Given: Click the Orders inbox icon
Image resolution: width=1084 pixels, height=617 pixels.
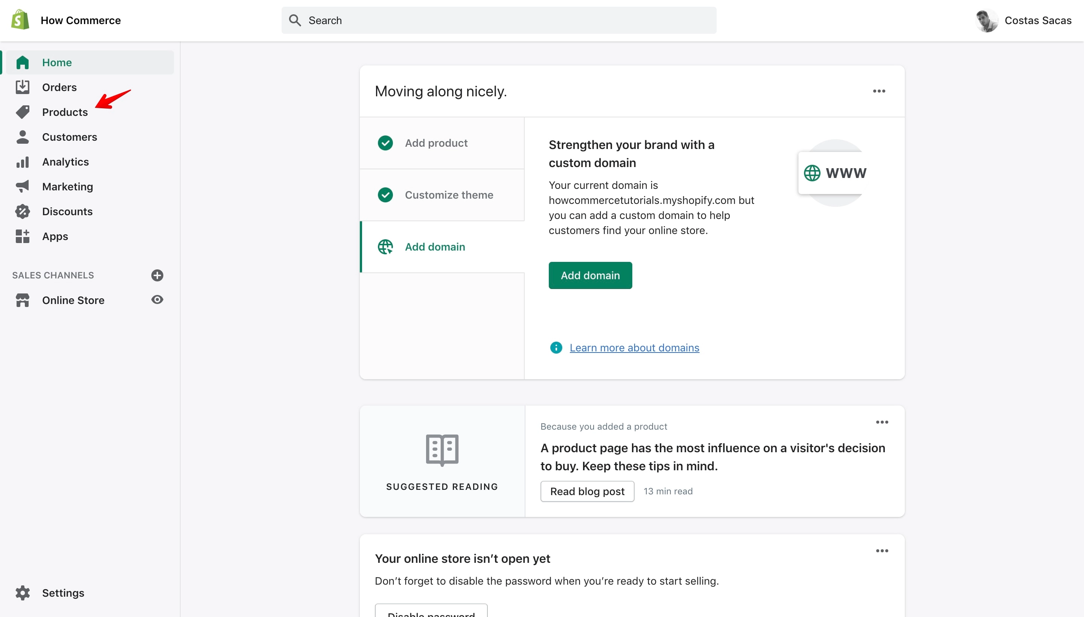Looking at the screenshot, I should point(23,87).
